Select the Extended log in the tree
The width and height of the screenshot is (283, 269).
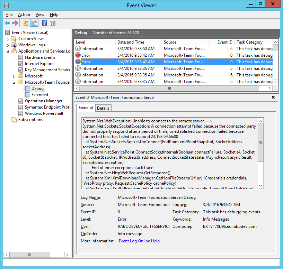pos(40,95)
